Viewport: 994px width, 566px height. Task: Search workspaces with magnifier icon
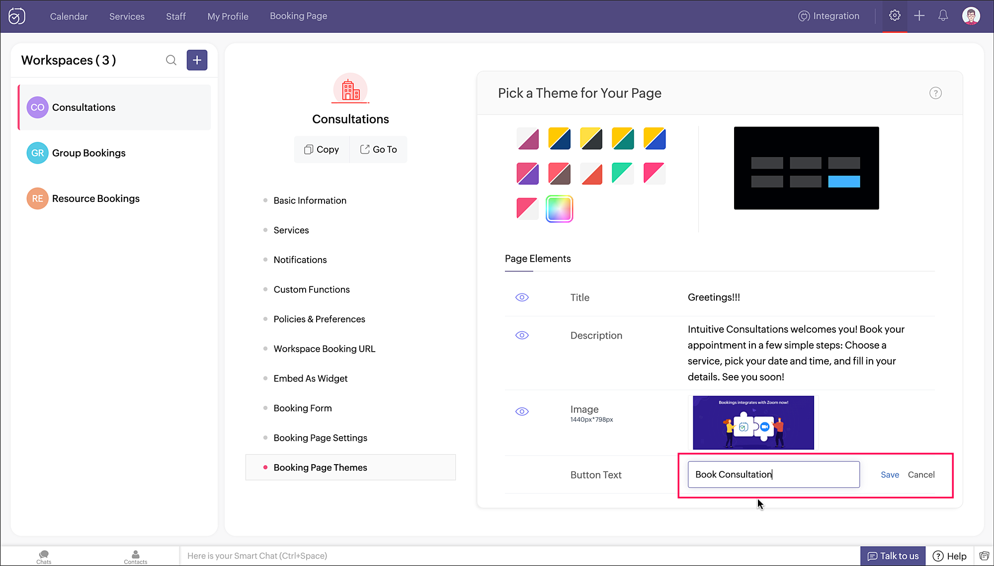(171, 60)
